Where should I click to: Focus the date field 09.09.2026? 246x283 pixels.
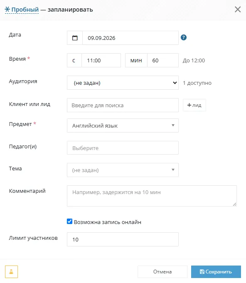(130, 38)
